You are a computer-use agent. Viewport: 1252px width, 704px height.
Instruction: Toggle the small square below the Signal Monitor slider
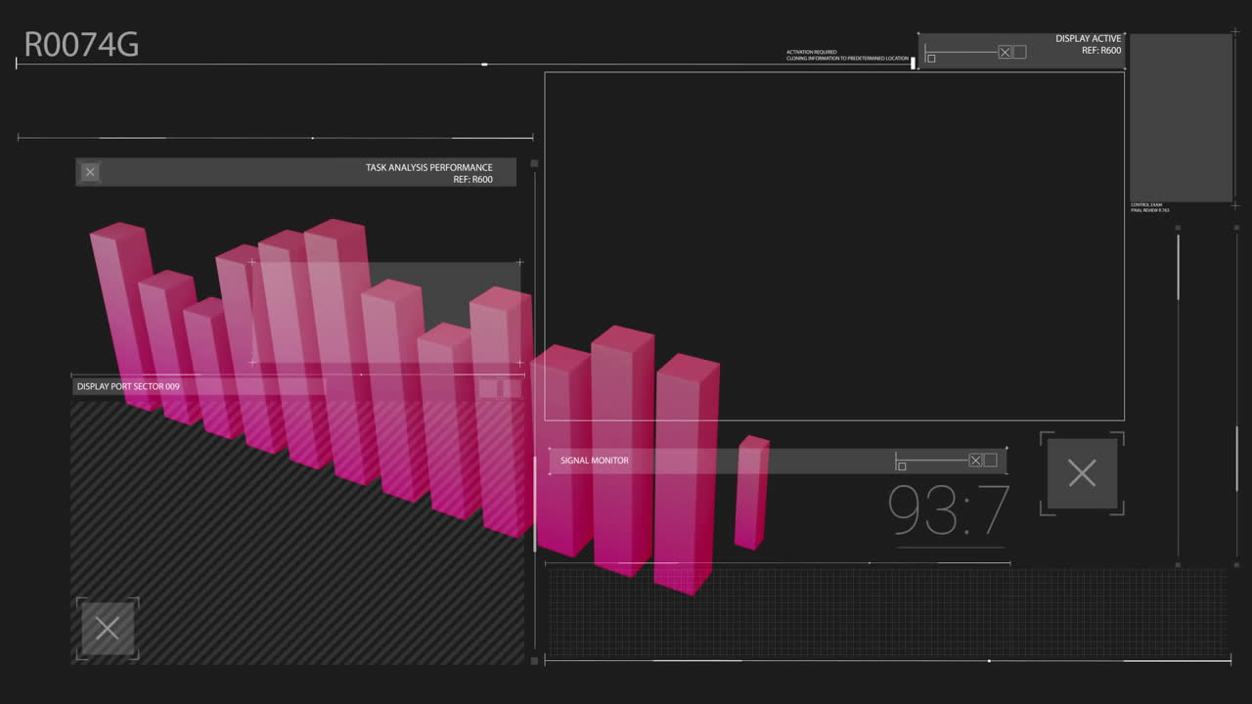tap(901, 465)
